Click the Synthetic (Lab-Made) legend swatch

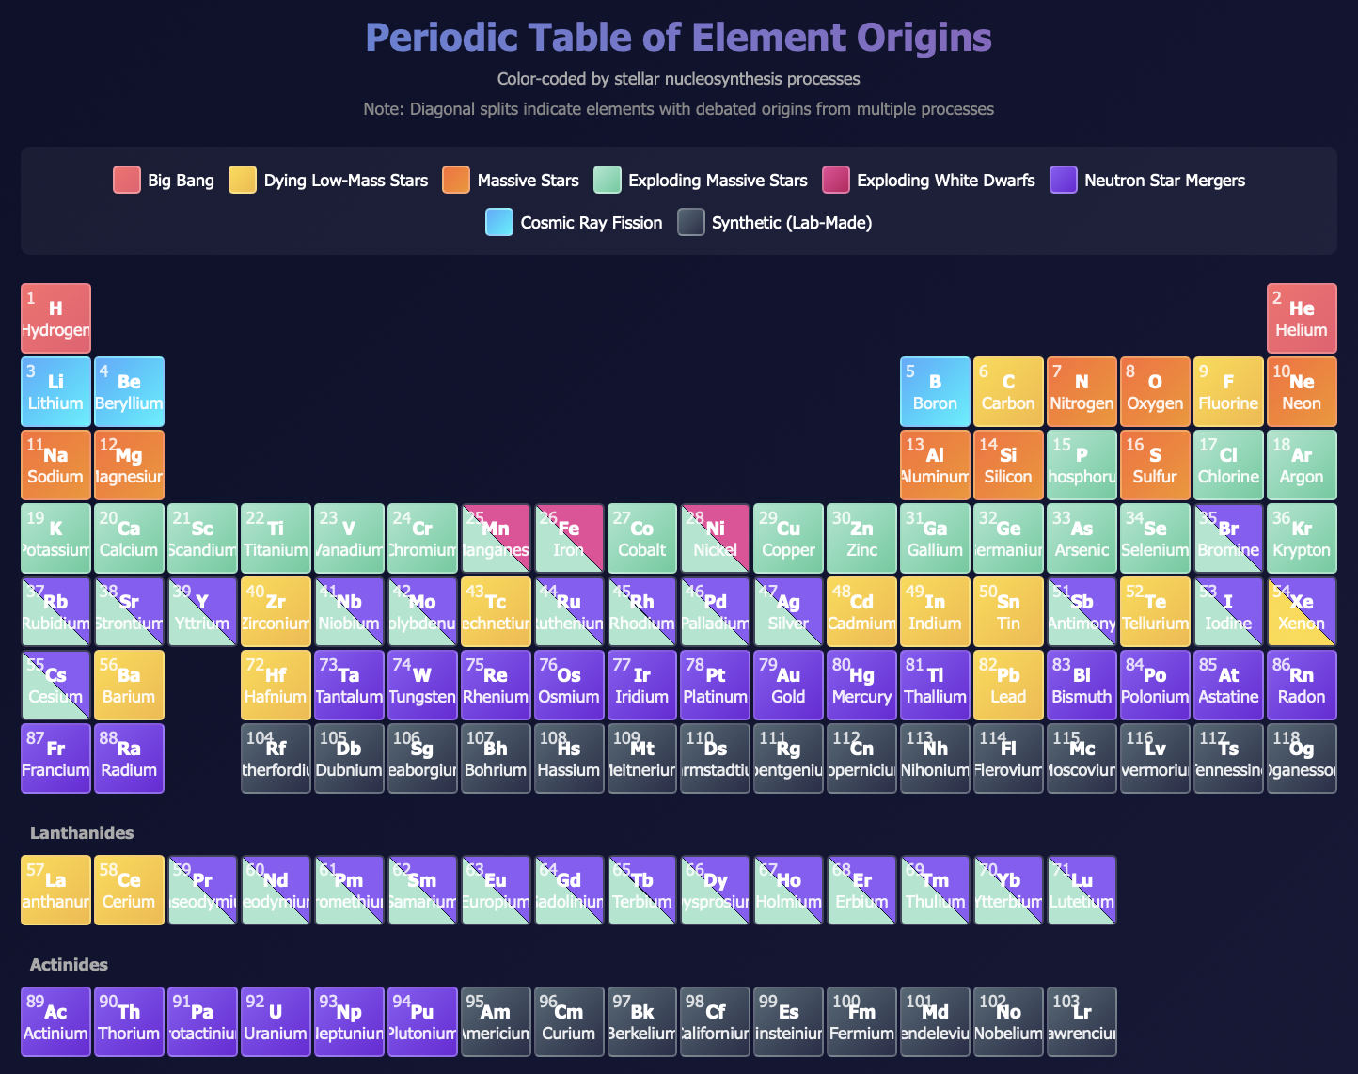click(691, 222)
